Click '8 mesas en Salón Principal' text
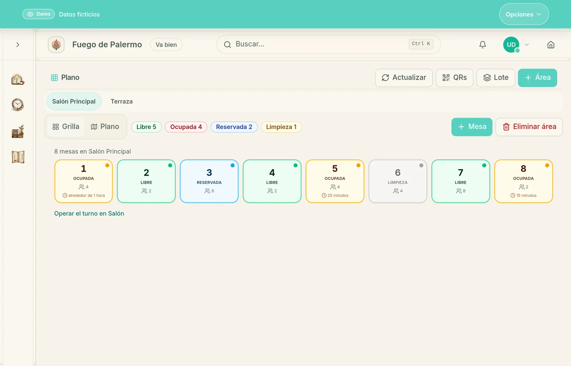This screenshot has width=571, height=366. [92, 151]
